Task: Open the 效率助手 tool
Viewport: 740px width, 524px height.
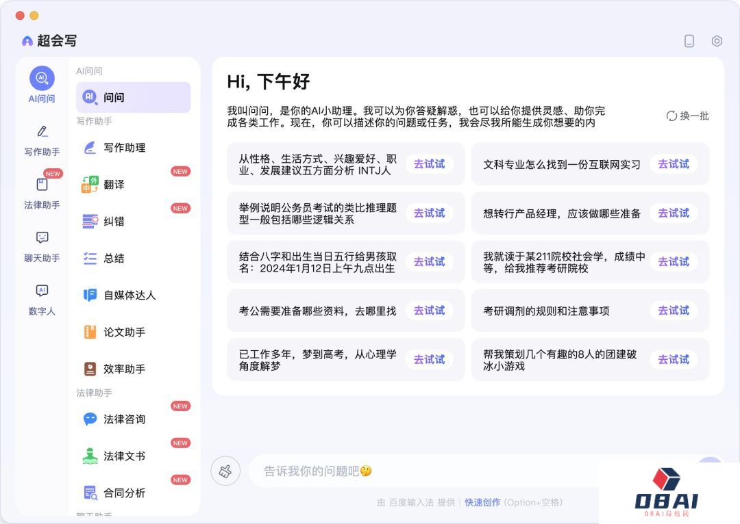Action: click(134, 369)
